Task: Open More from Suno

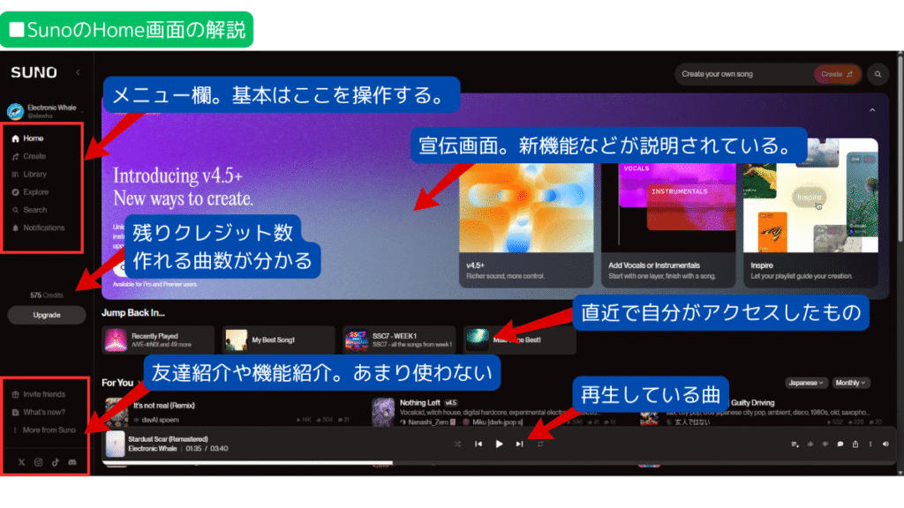Action: 44,430
